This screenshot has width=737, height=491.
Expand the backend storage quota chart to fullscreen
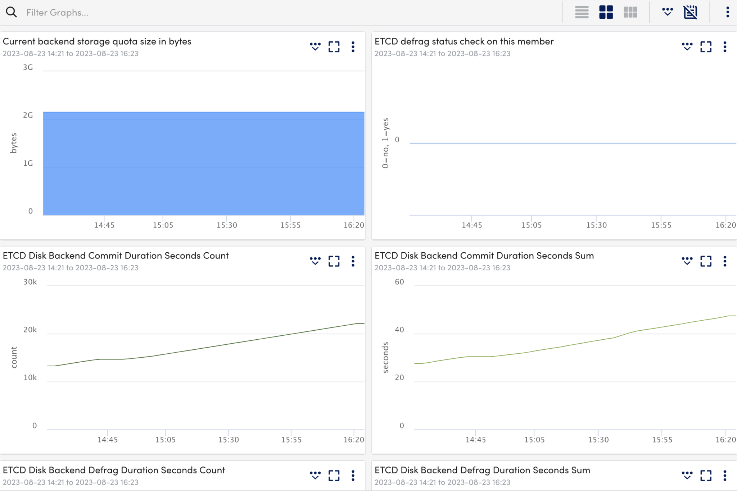[334, 46]
